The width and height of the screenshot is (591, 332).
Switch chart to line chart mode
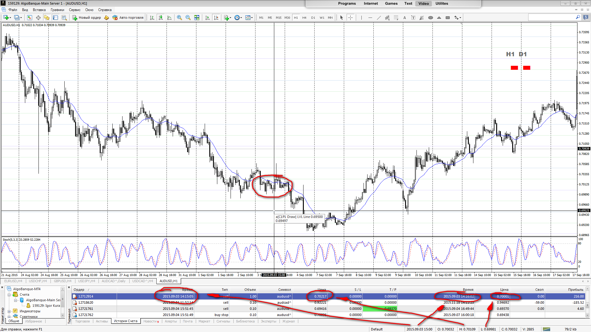coord(169,18)
